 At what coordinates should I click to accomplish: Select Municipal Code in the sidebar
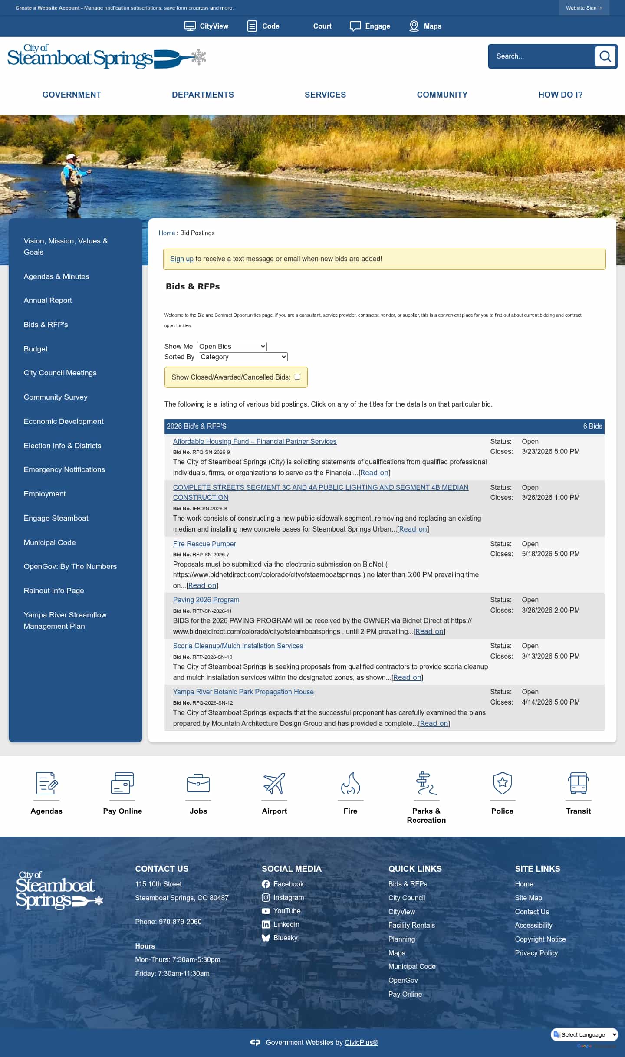(x=49, y=542)
